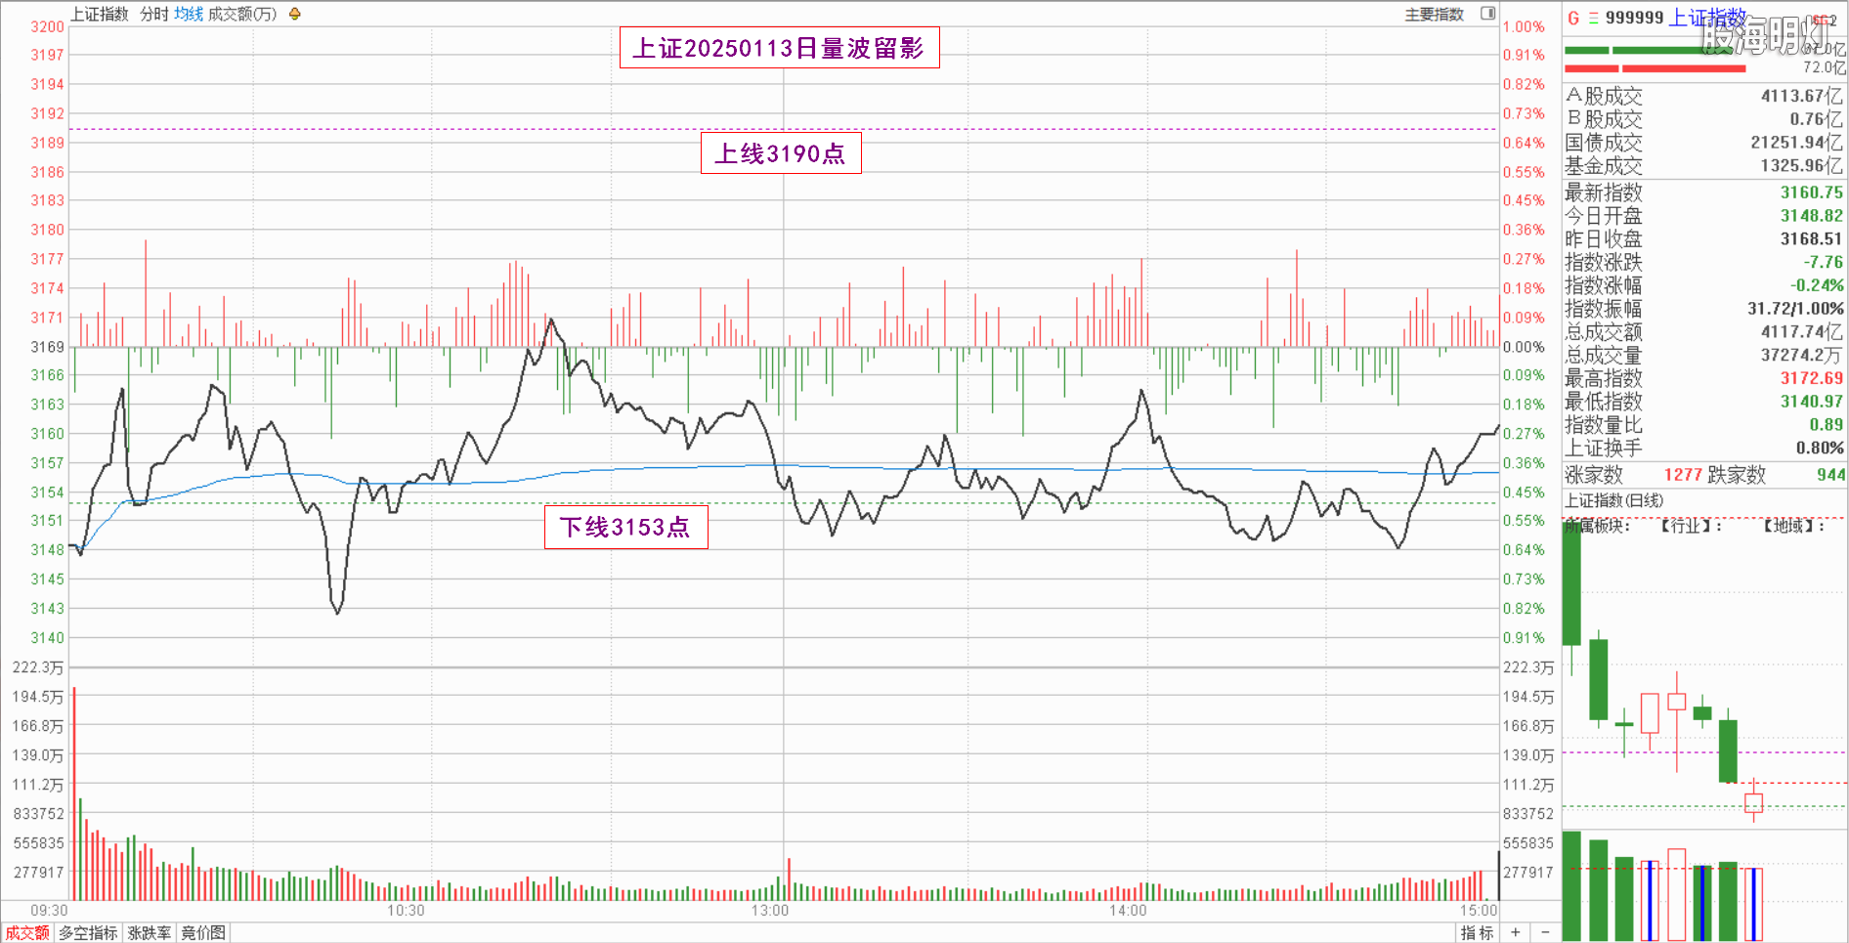Click the 13:00 time axis marker
This screenshot has height=943, width=1849.
(x=770, y=911)
